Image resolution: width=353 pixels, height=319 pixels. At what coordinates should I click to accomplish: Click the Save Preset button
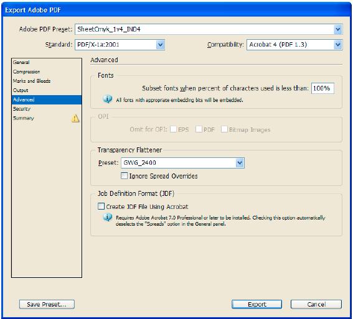47,305
